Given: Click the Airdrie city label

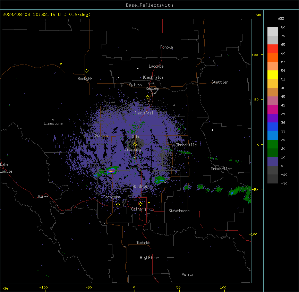Looking at the screenshot, I should pyautogui.click(x=140, y=186).
